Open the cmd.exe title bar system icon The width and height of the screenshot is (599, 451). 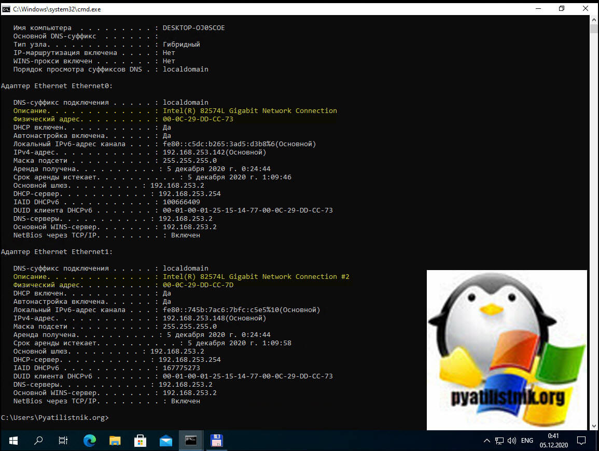click(6, 9)
